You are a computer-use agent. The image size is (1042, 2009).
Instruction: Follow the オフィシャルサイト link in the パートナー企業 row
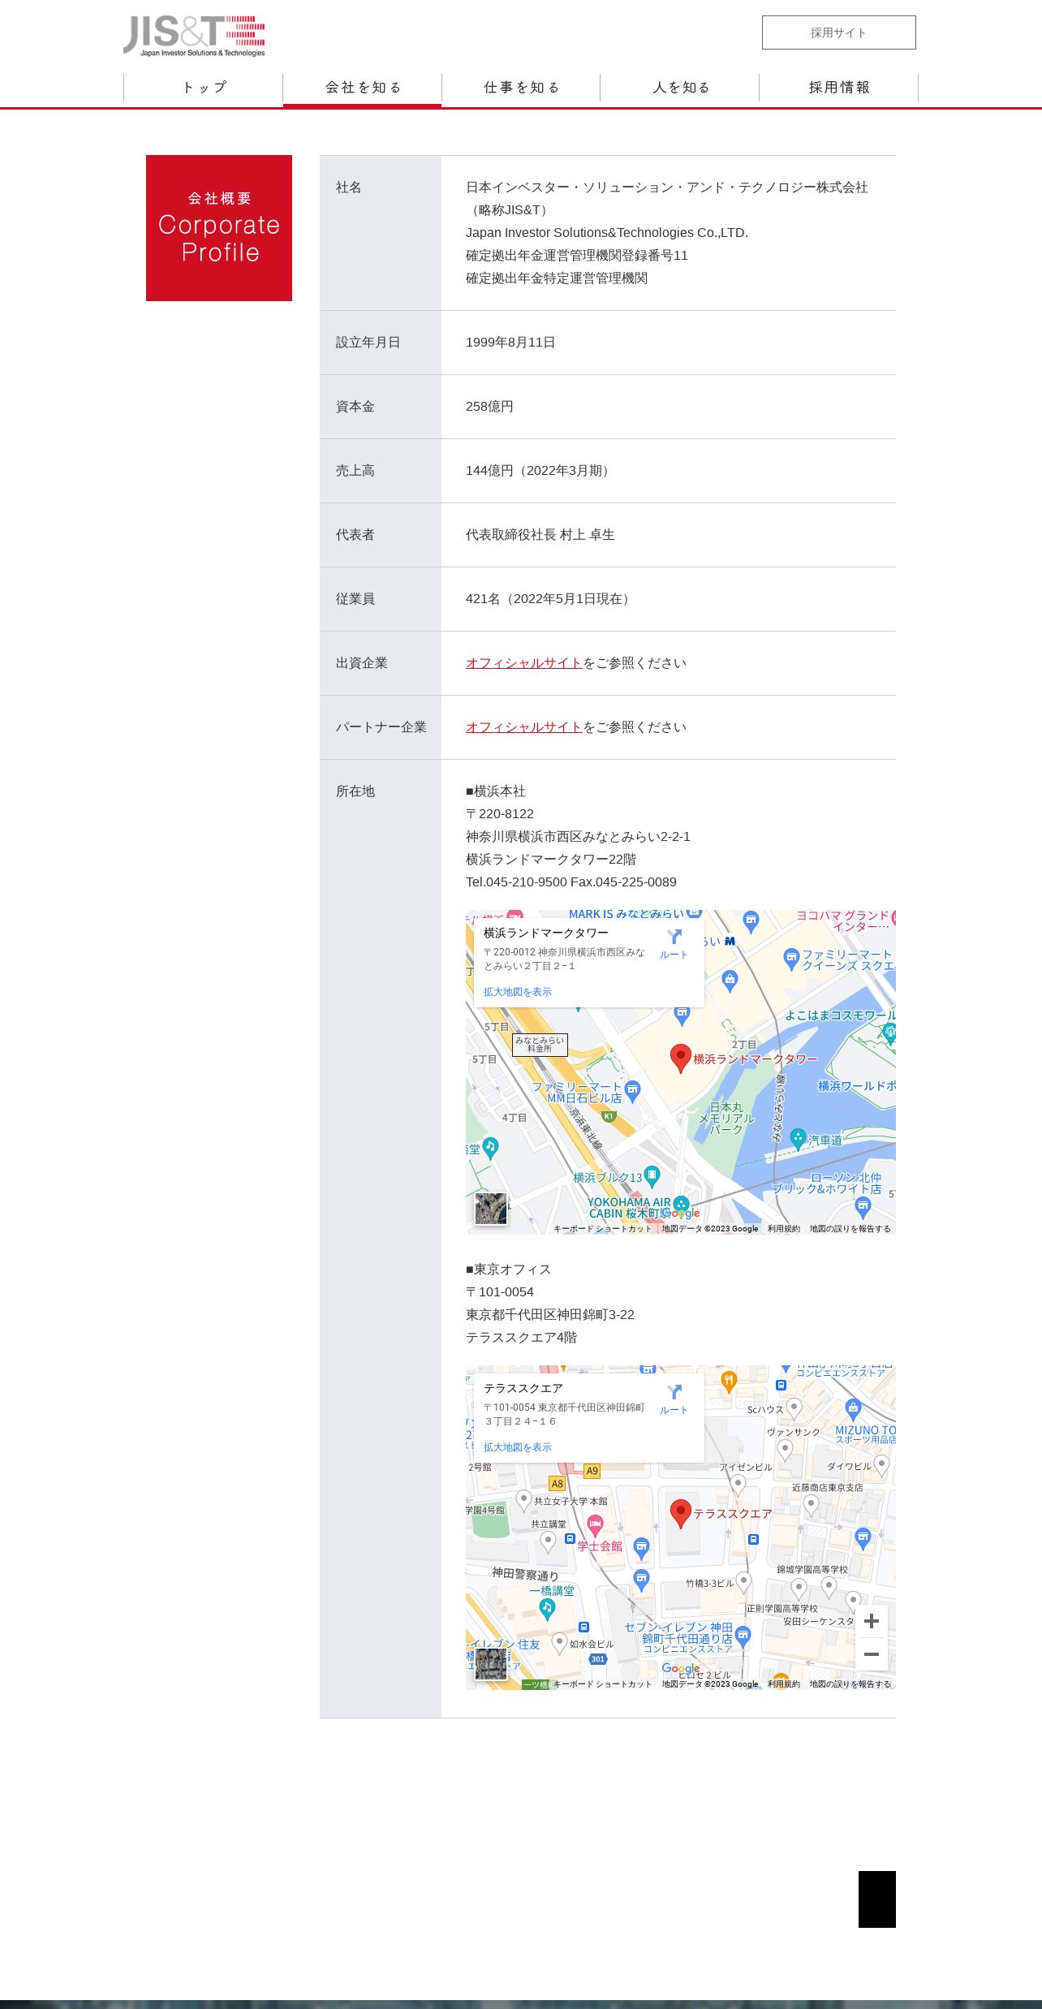pos(524,727)
